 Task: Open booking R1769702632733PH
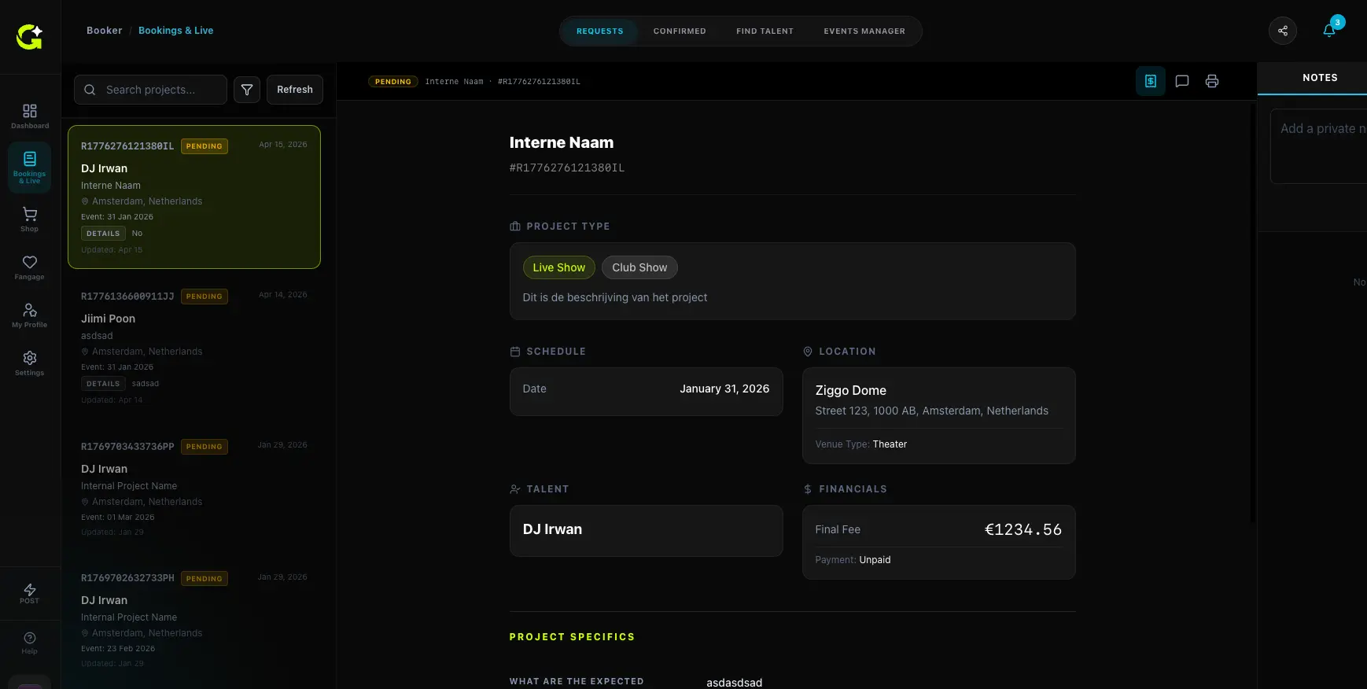click(194, 621)
